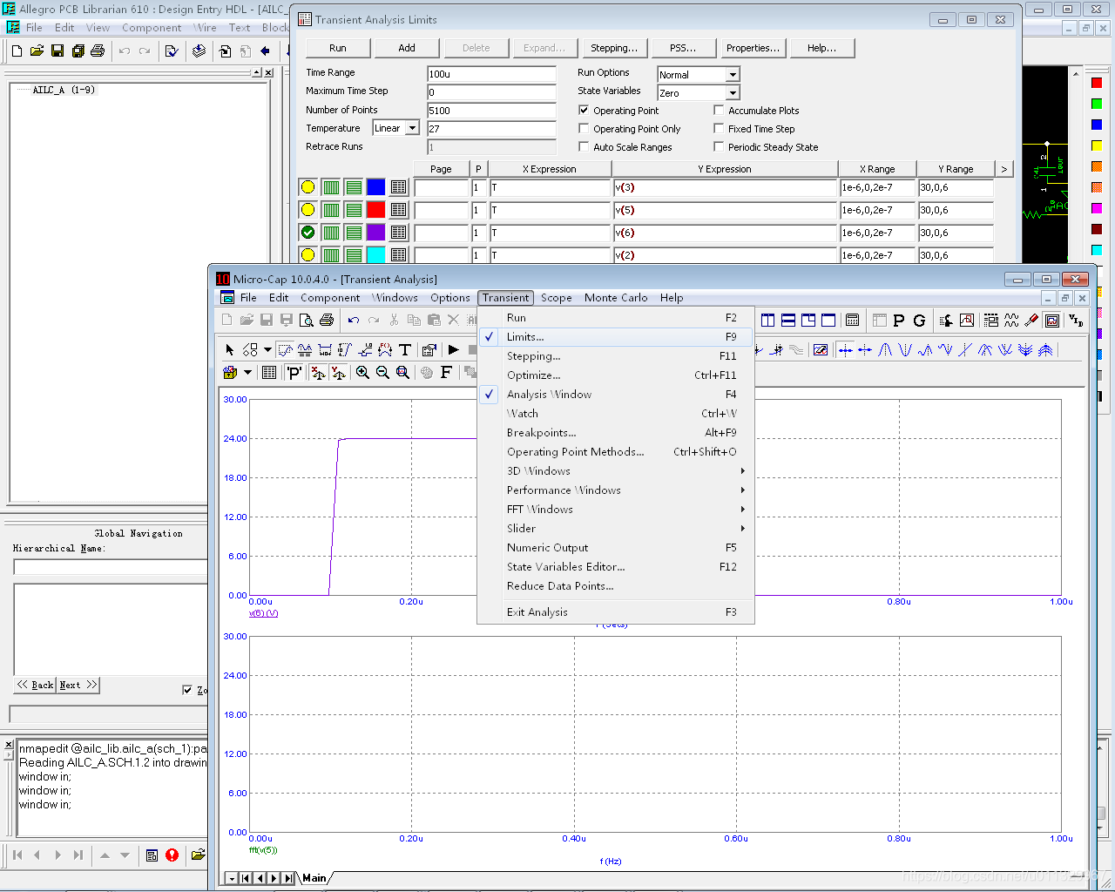Click the red probe icon in Micro-Cap toolbar
The image size is (1115, 892).
coord(1032,321)
